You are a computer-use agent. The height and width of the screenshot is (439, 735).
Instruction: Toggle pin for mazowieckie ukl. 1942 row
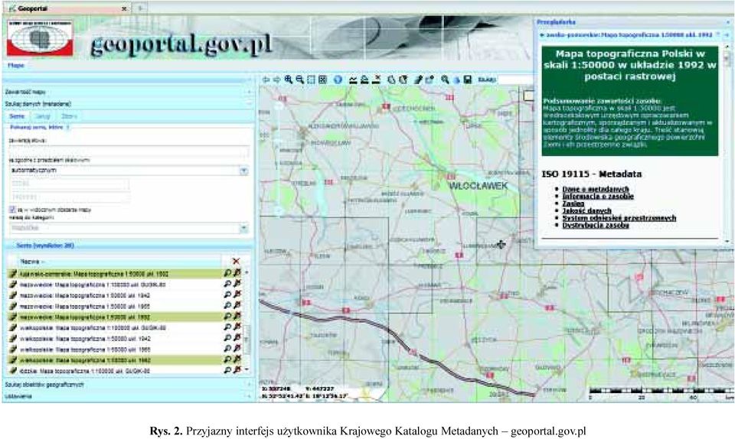(237, 294)
